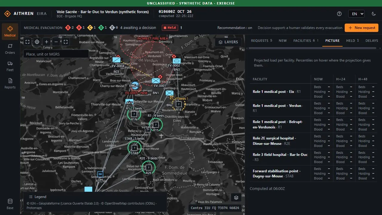Filter by priority D green diamond
The height and width of the screenshot is (215, 382).
103,28
